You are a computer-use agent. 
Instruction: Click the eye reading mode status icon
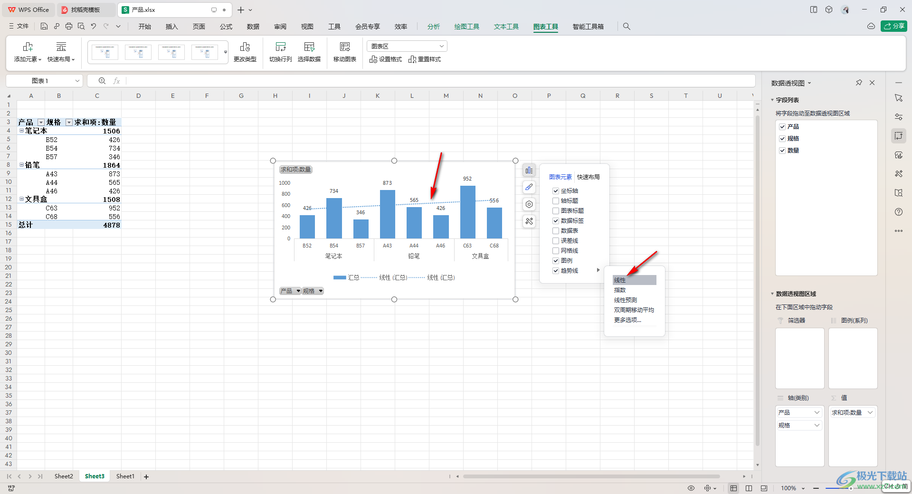(691, 488)
